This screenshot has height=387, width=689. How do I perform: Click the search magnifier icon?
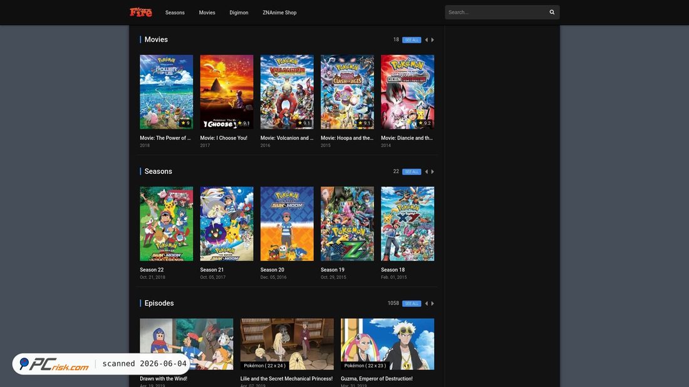click(x=552, y=13)
